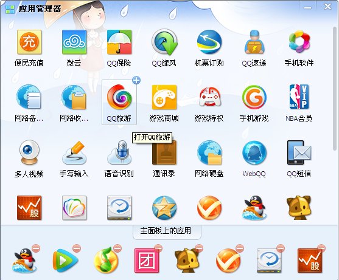Open the 网络备… notebook globe app
Image resolution: width=339 pixels, height=280 pixels.
click(29, 97)
